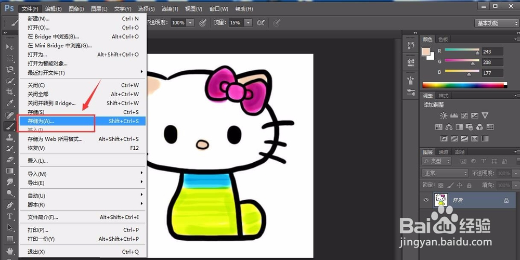520x260 pixels.
Task: Add a Black & White adjustment
Action: pos(459,127)
